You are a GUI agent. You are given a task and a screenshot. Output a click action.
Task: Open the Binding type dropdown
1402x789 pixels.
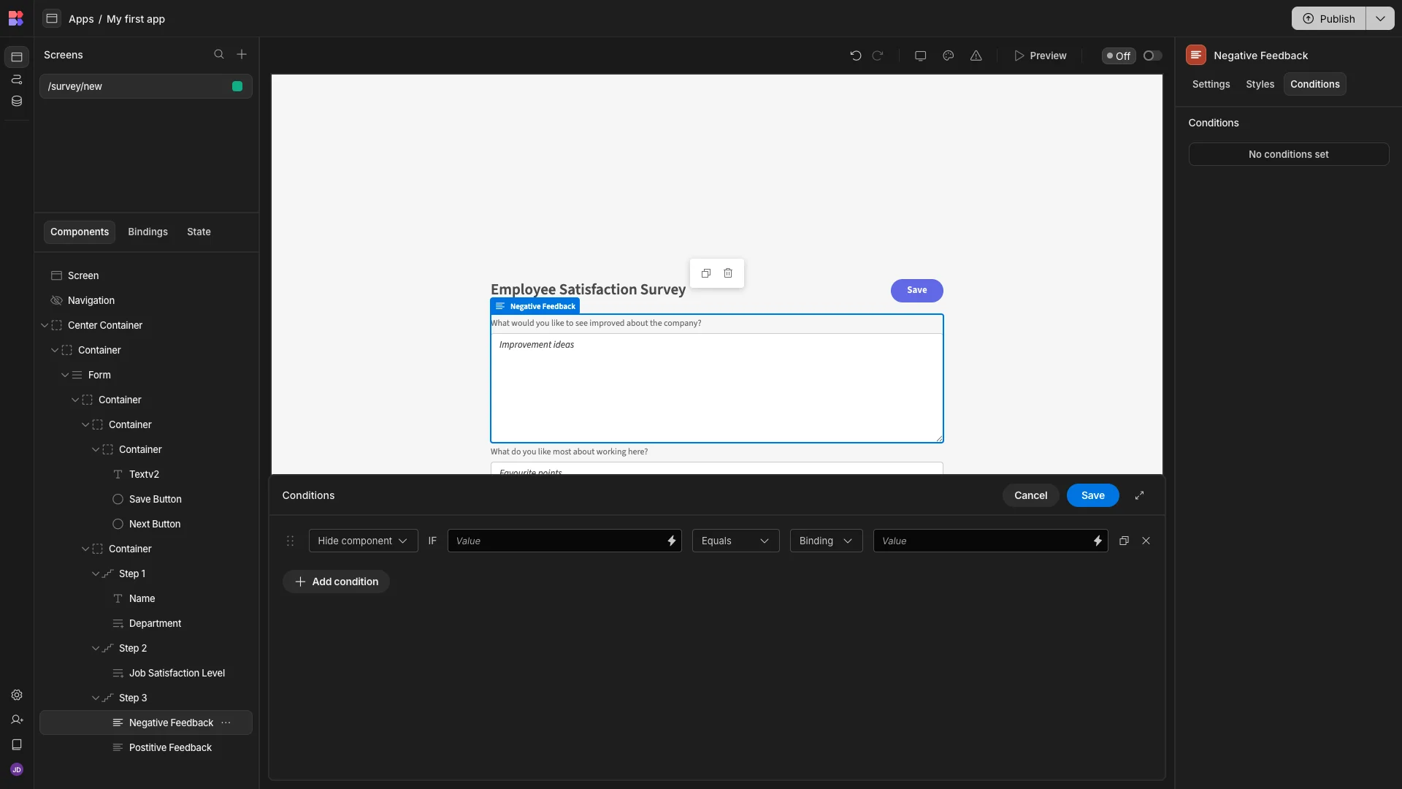[826, 541]
